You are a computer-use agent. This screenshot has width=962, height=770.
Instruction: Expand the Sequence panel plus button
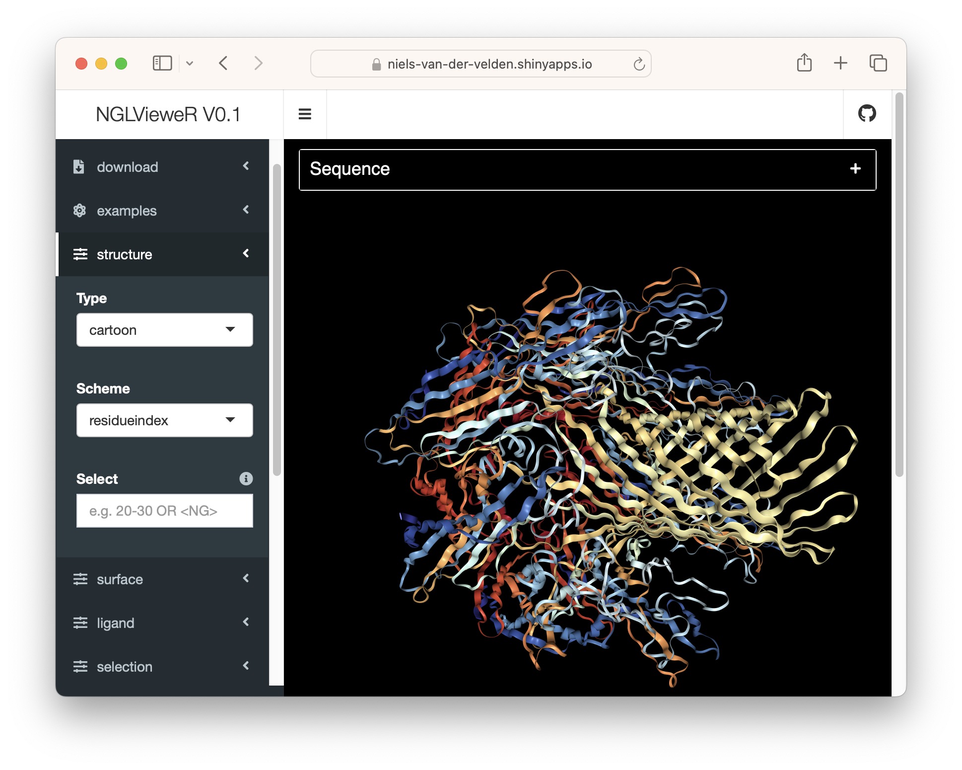pyautogui.click(x=855, y=169)
